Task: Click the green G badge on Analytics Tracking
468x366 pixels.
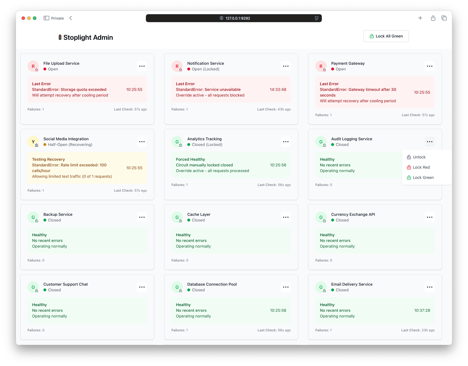Action: [x=177, y=141]
